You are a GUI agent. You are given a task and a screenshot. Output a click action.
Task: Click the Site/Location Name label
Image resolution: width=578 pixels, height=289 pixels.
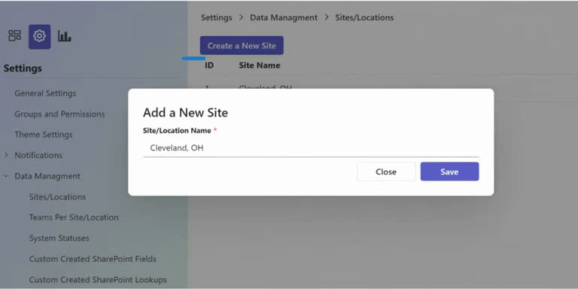coord(177,130)
